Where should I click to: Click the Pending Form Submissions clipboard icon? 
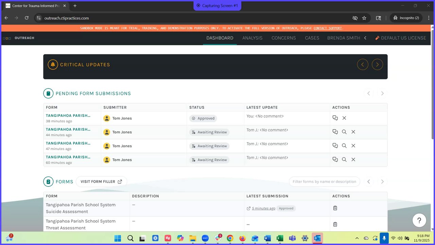[x=48, y=94]
